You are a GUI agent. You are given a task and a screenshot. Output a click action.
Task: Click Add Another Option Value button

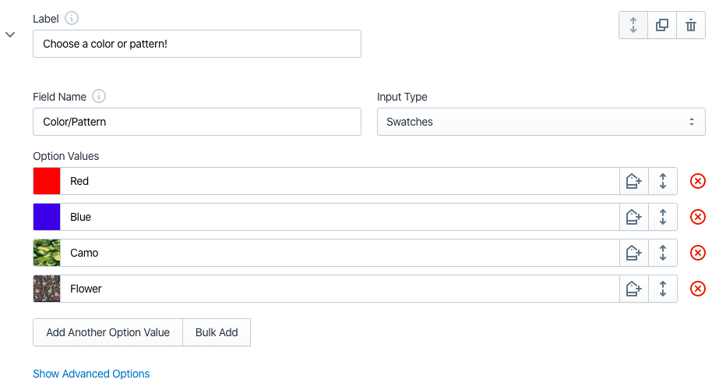(108, 332)
